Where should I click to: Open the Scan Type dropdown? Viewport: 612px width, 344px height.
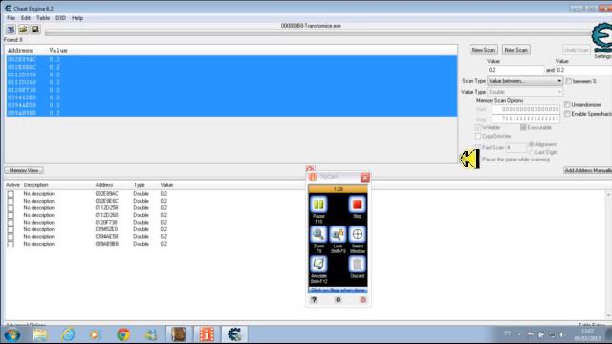click(525, 81)
